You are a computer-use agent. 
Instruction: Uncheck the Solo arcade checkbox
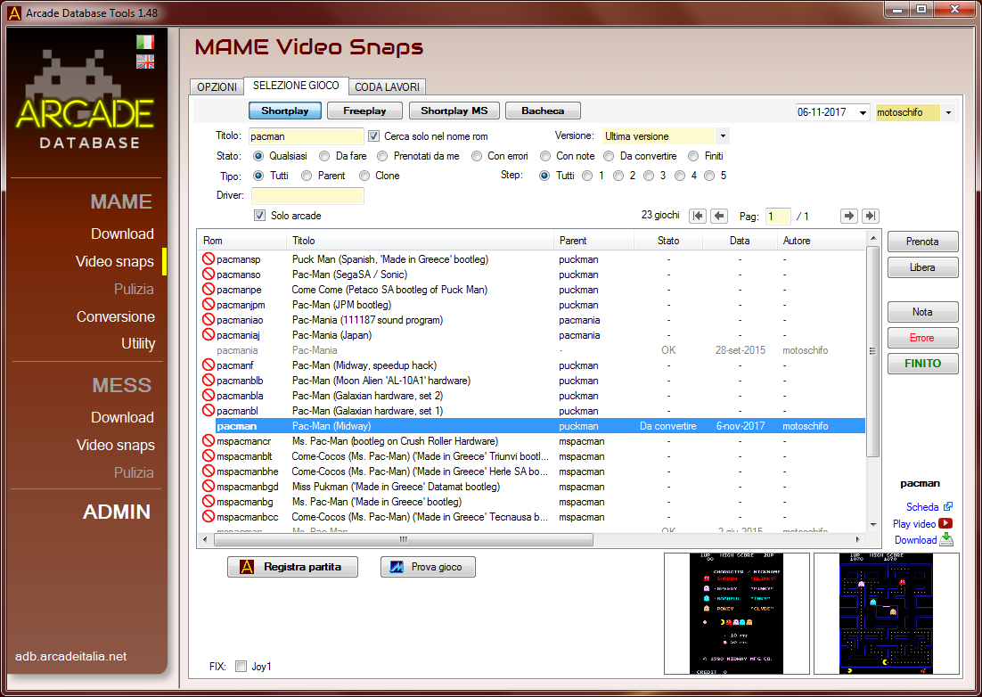(x=260, y=216)
